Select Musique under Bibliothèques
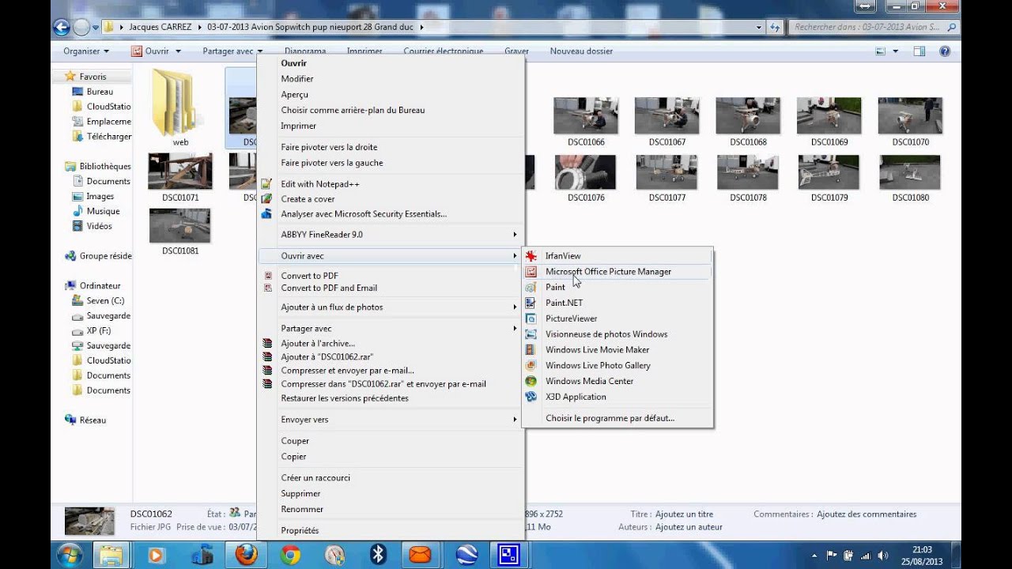 click(x=103, y=212)
